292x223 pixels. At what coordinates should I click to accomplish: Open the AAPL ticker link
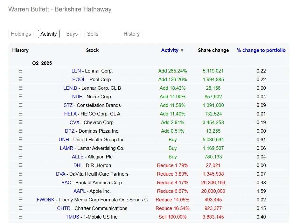pos(80,191)
